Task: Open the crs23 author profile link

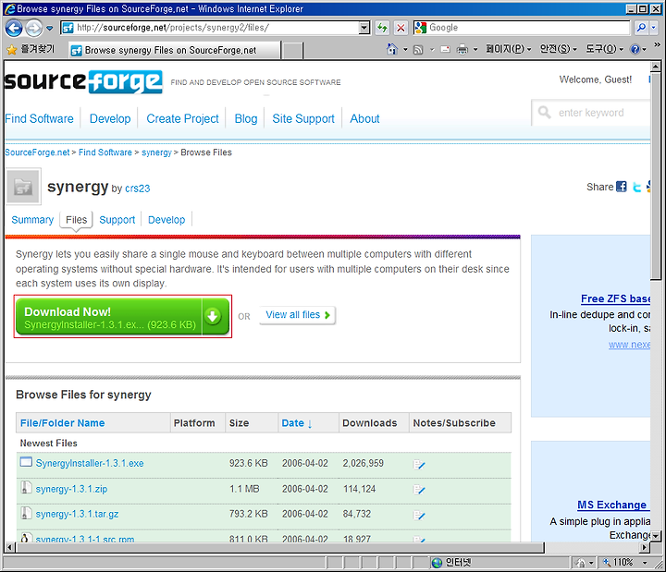Action: [137, 189]
